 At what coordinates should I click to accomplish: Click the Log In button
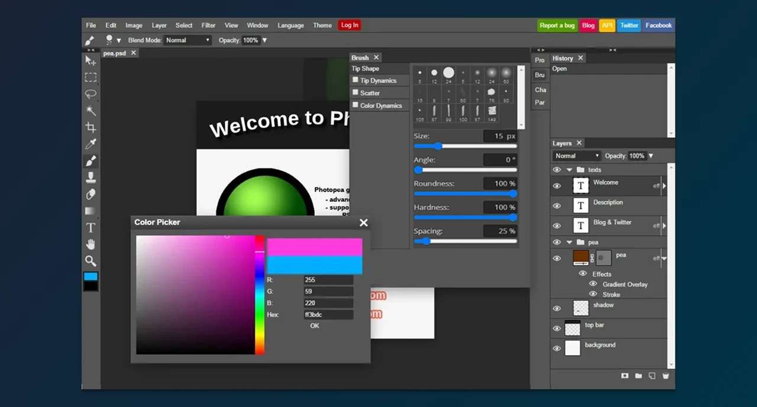pyautogui.click(x=350, y=25)
